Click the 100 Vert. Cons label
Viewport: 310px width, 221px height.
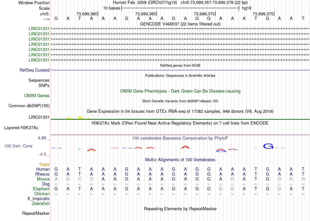[x=18, y=146]
